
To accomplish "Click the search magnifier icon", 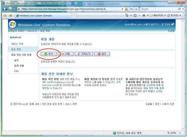I will pos(179,9).
